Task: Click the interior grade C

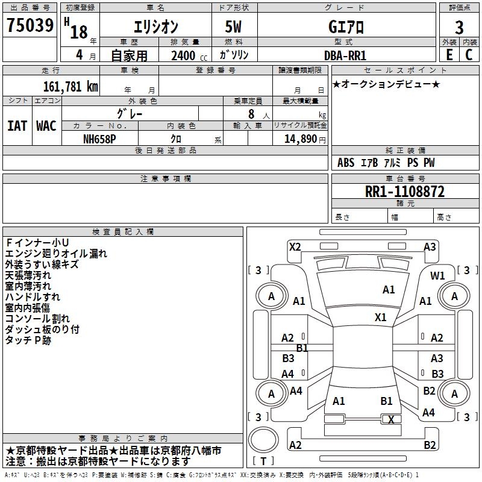Action: [469, 55]
